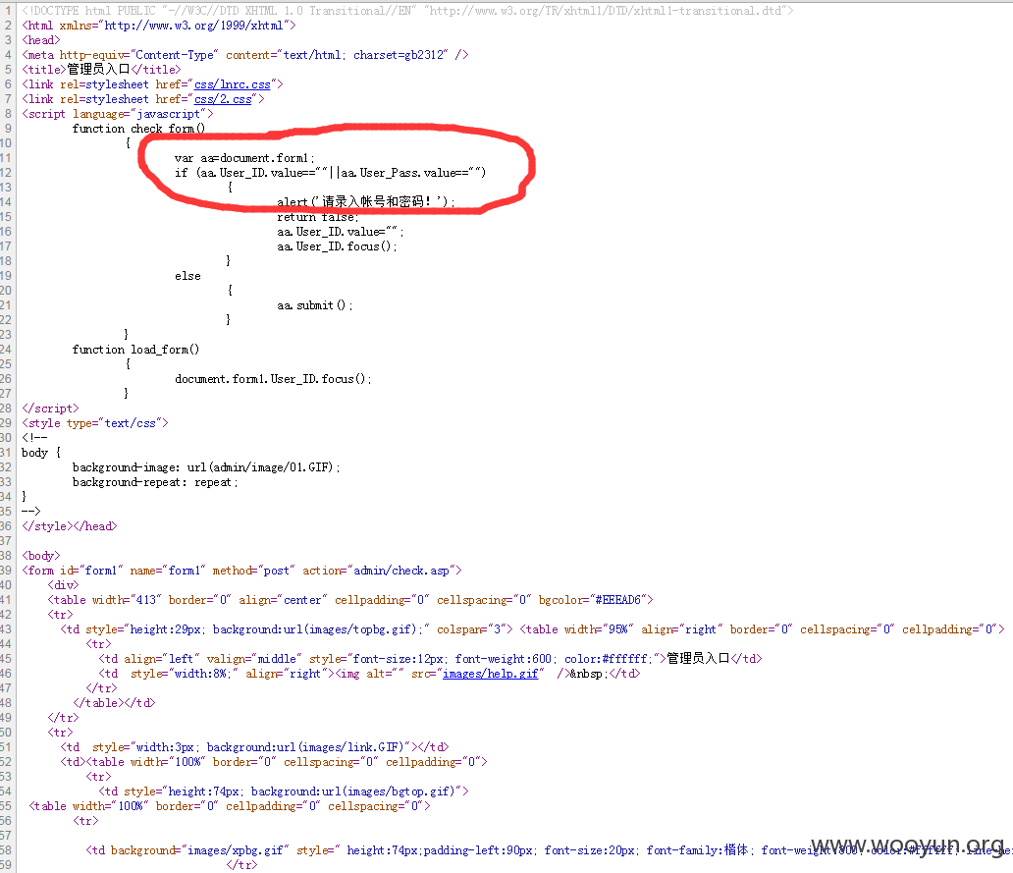The height and width of the screenshot is (873, 1013).
Task: Open the css/2.css stylesheet link
Action: (x=223, y=99)
